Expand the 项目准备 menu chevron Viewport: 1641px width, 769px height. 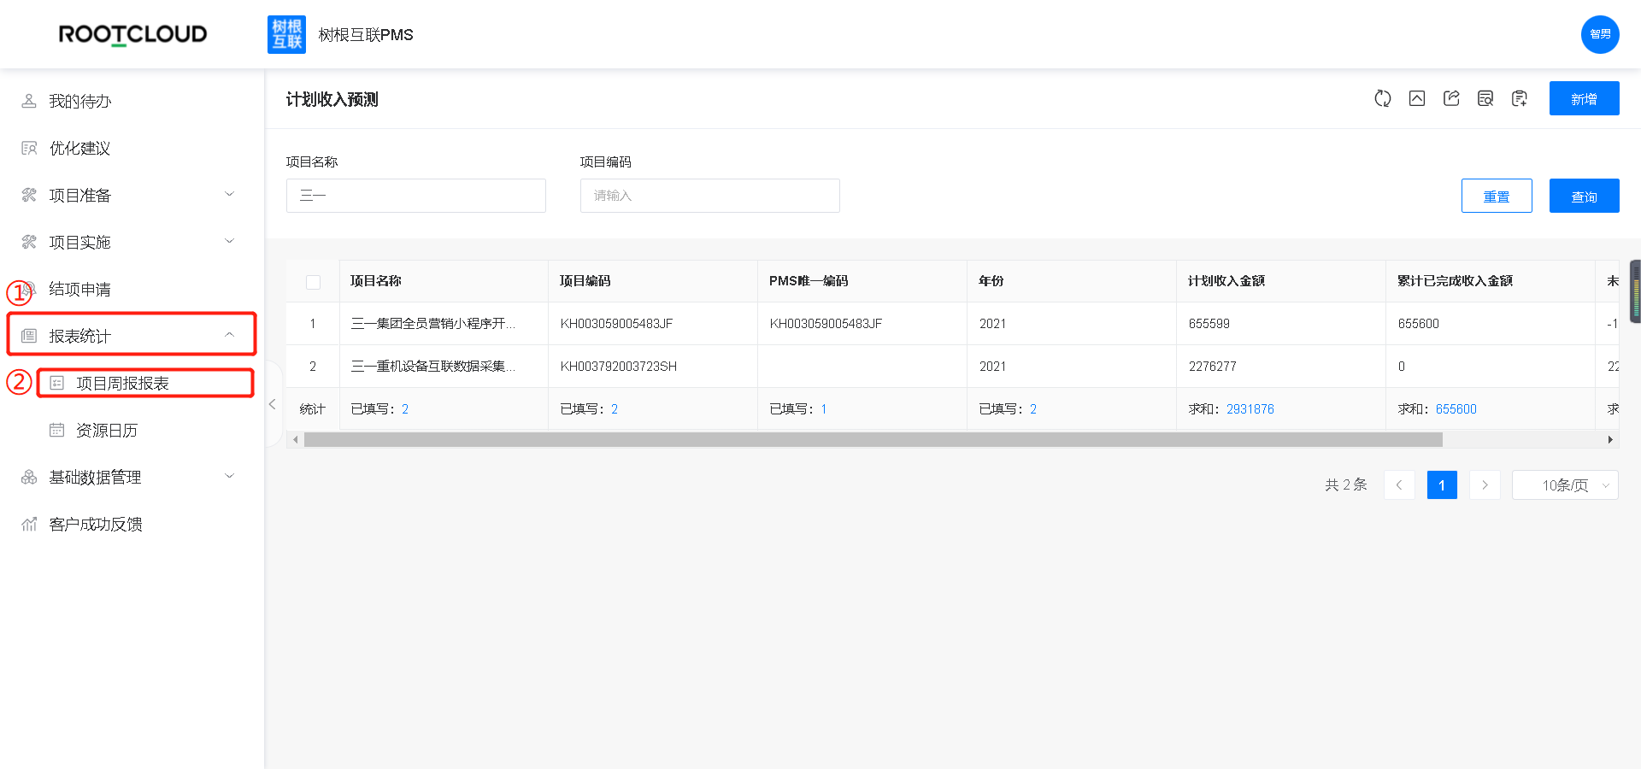tap(229, 194)
